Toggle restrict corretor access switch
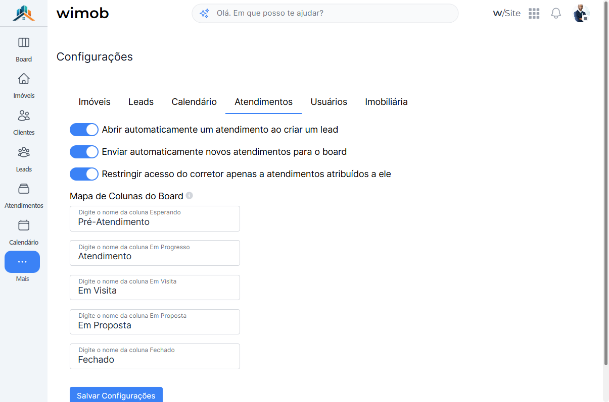 coord(84,174)
